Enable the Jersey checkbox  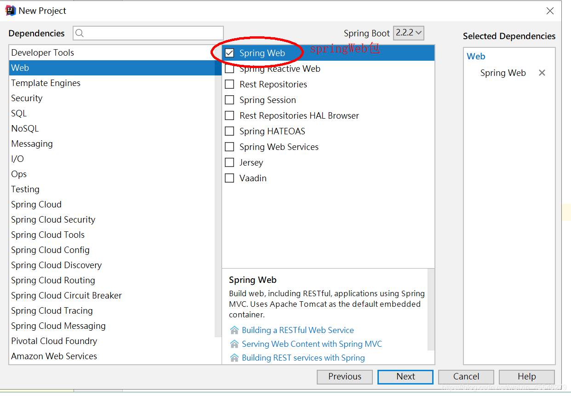point(229,163)
